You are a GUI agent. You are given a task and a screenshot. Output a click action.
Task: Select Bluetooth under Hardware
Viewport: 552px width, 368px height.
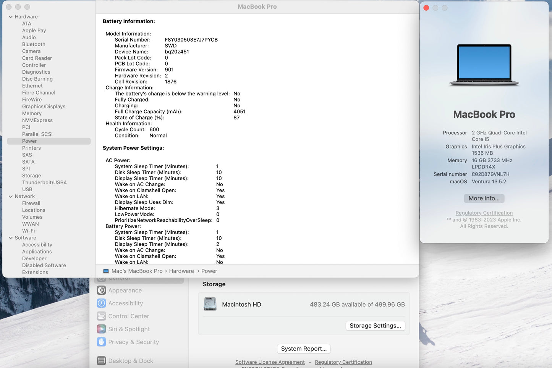click(x=34, y=44)
